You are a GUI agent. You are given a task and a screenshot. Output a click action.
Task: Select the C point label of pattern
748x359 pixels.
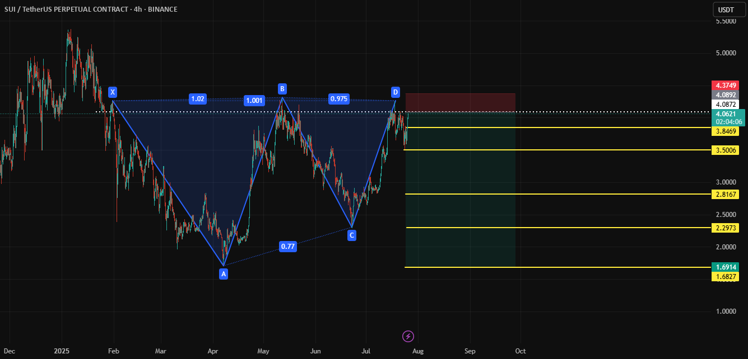tap(352, 235)
